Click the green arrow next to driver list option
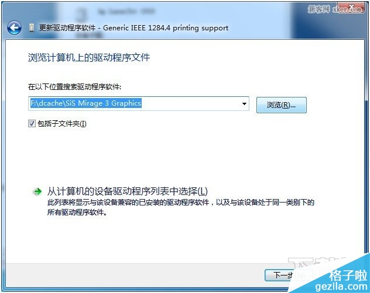This screenshot has height=293, width=370. point(37,191)
